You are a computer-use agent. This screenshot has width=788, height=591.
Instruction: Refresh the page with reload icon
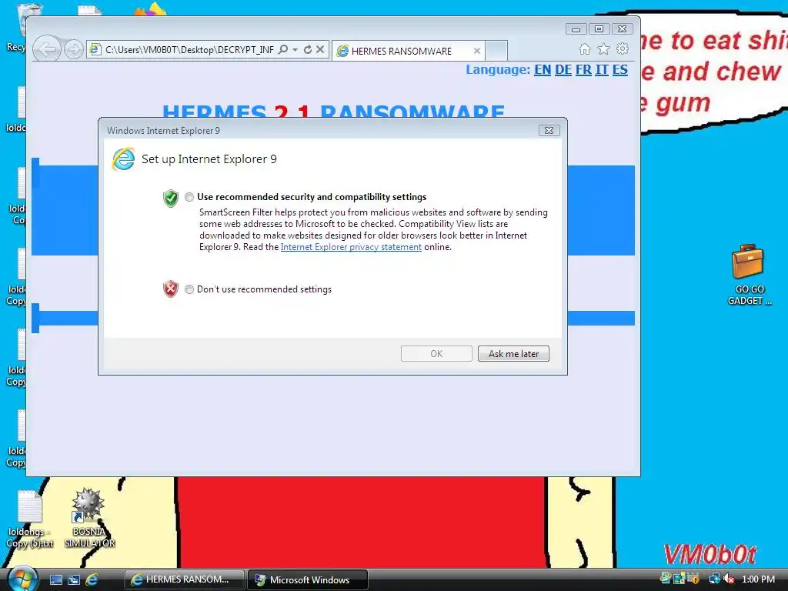click(x=308, y=49)
